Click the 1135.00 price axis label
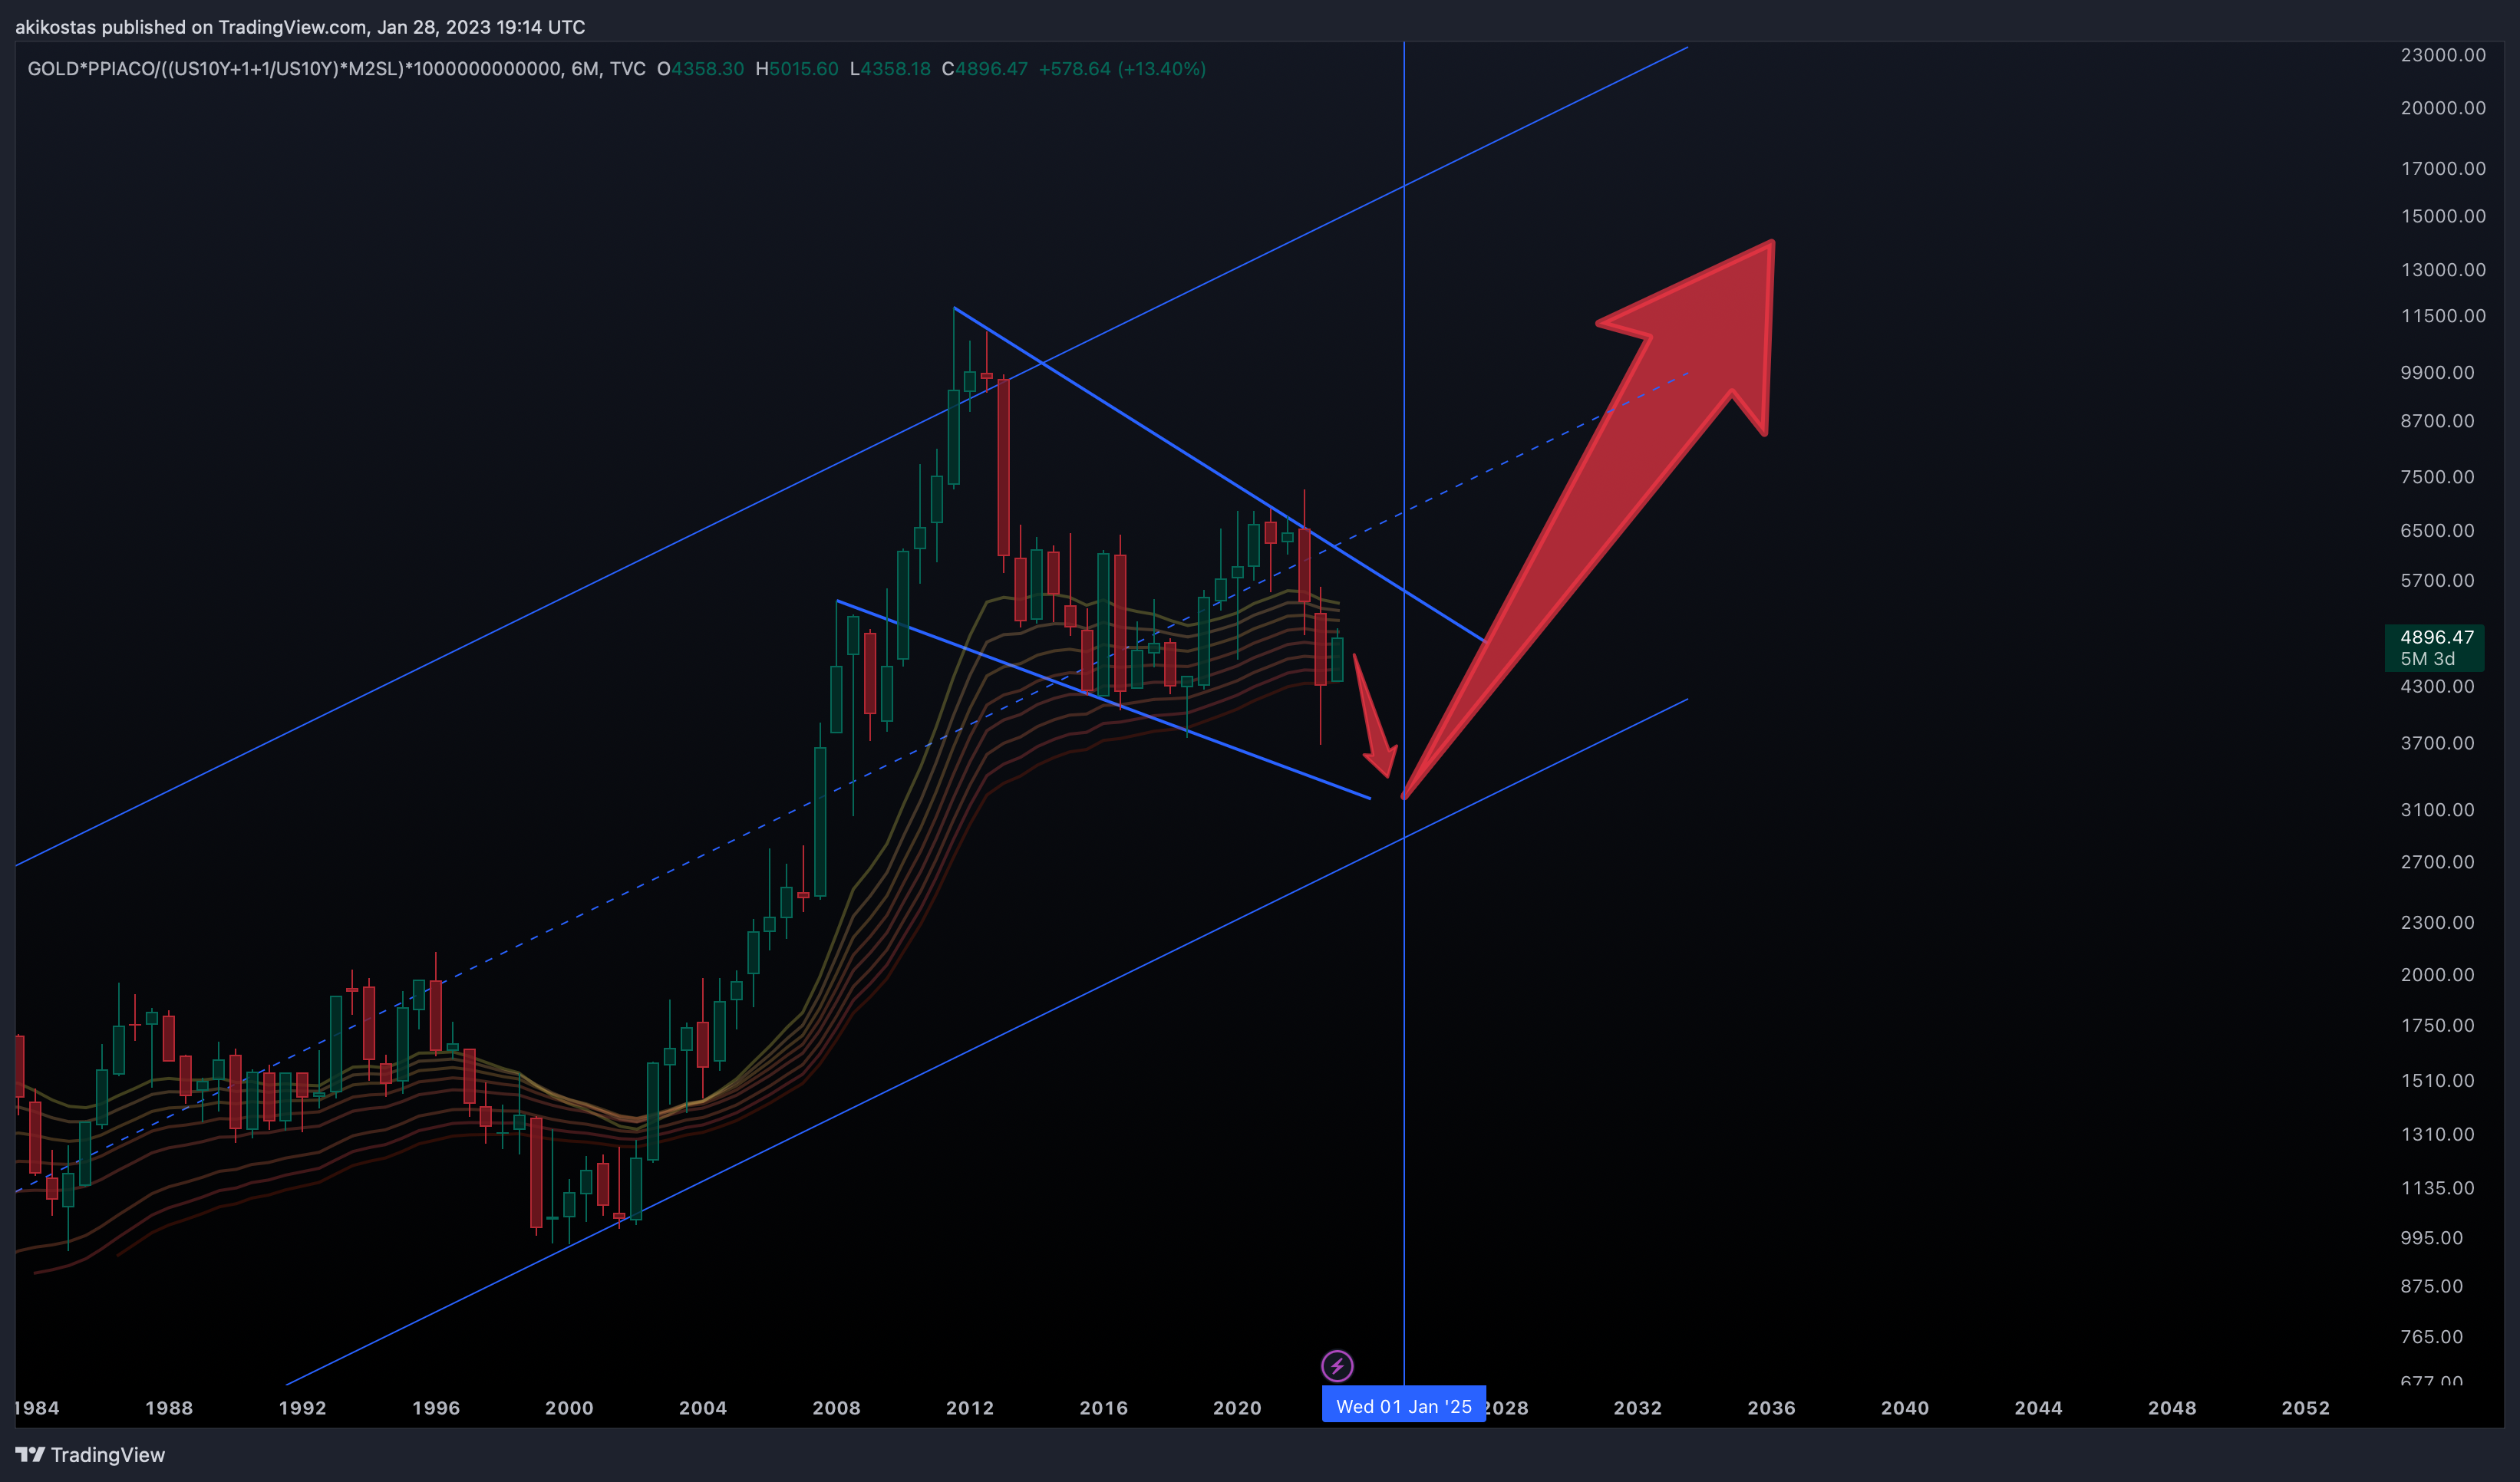2520x1482 pixels. pos(2437,1188)
